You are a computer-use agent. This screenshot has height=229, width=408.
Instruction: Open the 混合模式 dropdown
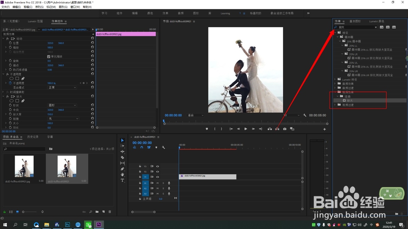(62, 87)
